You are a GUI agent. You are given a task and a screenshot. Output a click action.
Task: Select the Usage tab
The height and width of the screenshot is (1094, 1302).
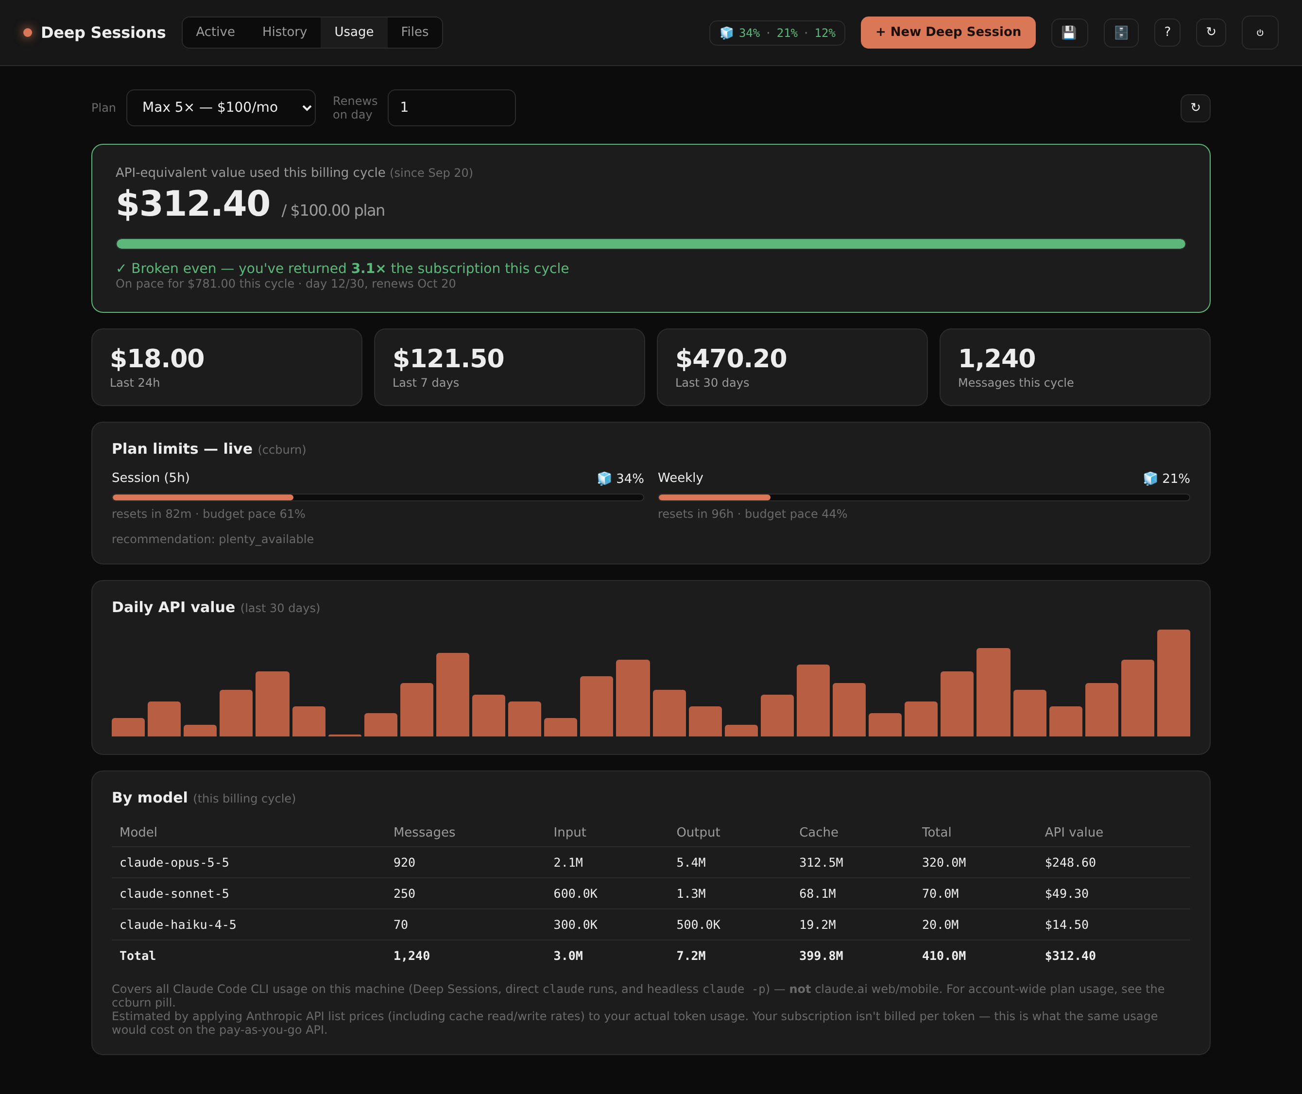pyautogui.click(x=354, y=32)
